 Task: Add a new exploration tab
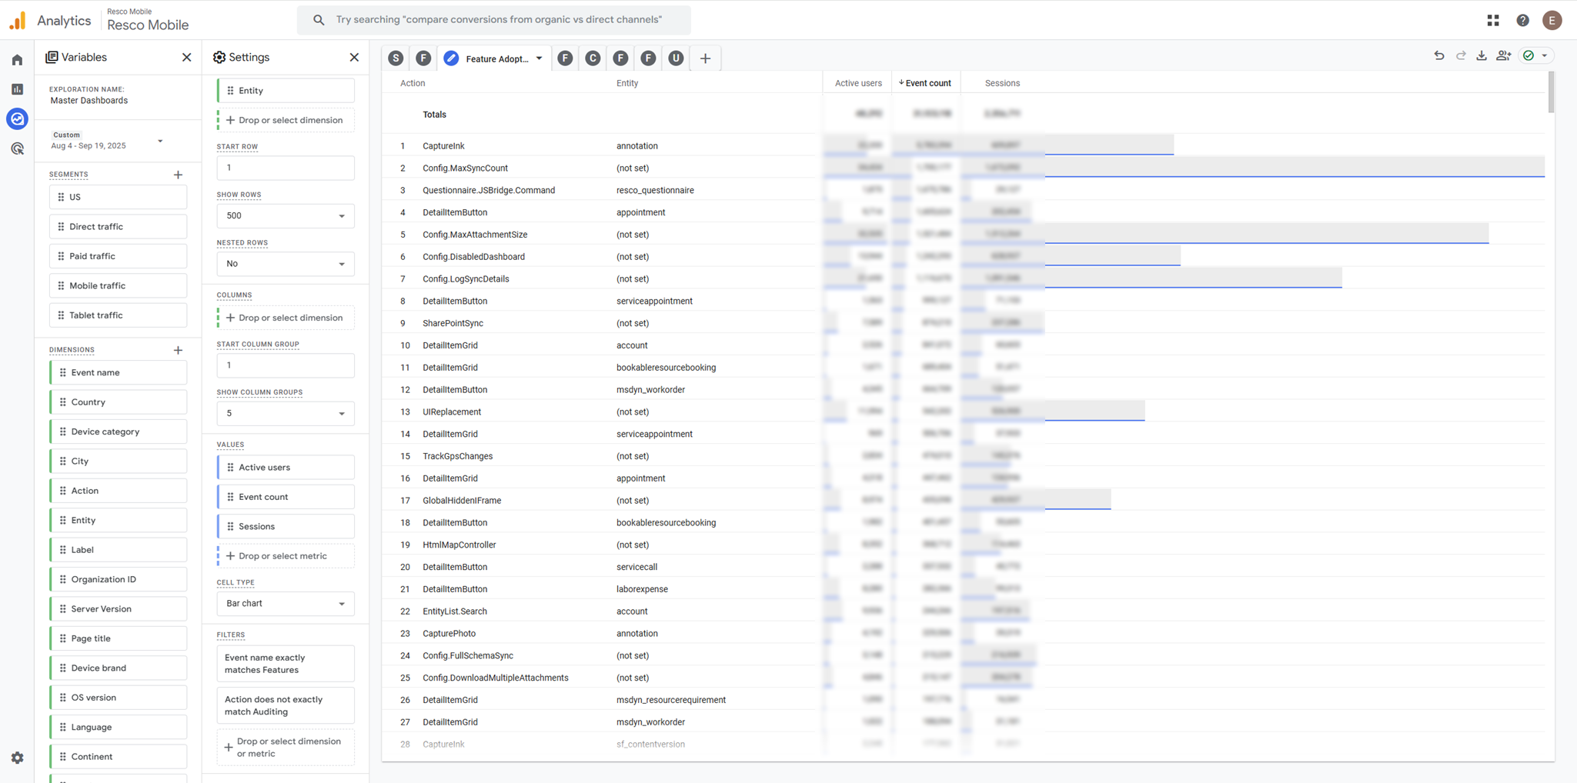tap(705, 58)
